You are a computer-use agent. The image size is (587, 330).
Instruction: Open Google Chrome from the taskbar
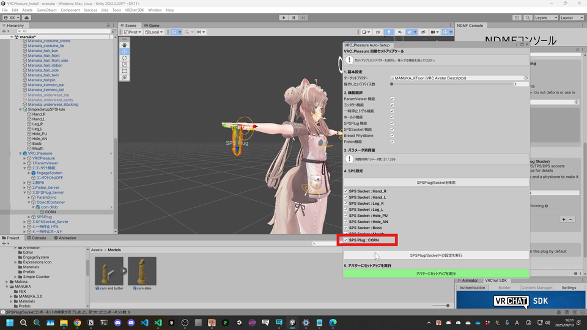pyautogui.click(x=77, y=323)
